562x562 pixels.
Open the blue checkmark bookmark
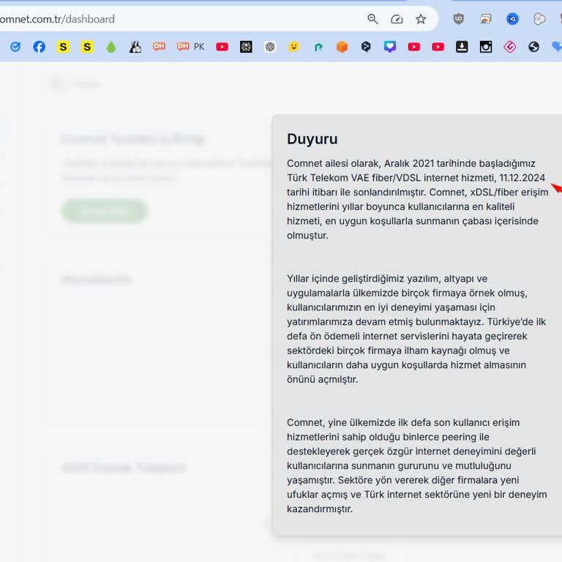(15, 47)
